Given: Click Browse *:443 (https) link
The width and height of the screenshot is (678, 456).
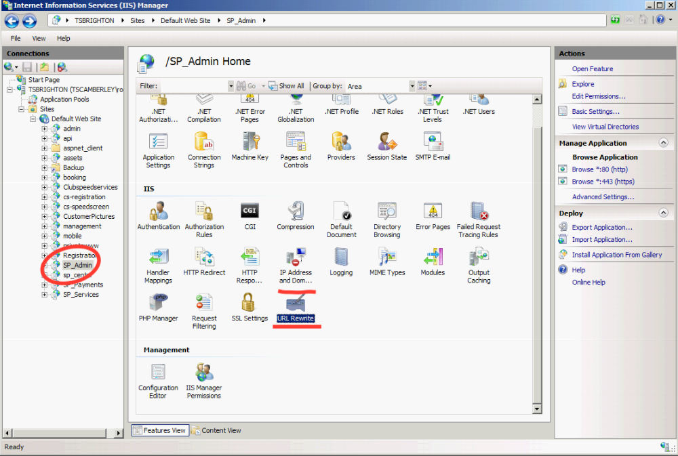Looking at the screenshot, I should tap(603, 182).
